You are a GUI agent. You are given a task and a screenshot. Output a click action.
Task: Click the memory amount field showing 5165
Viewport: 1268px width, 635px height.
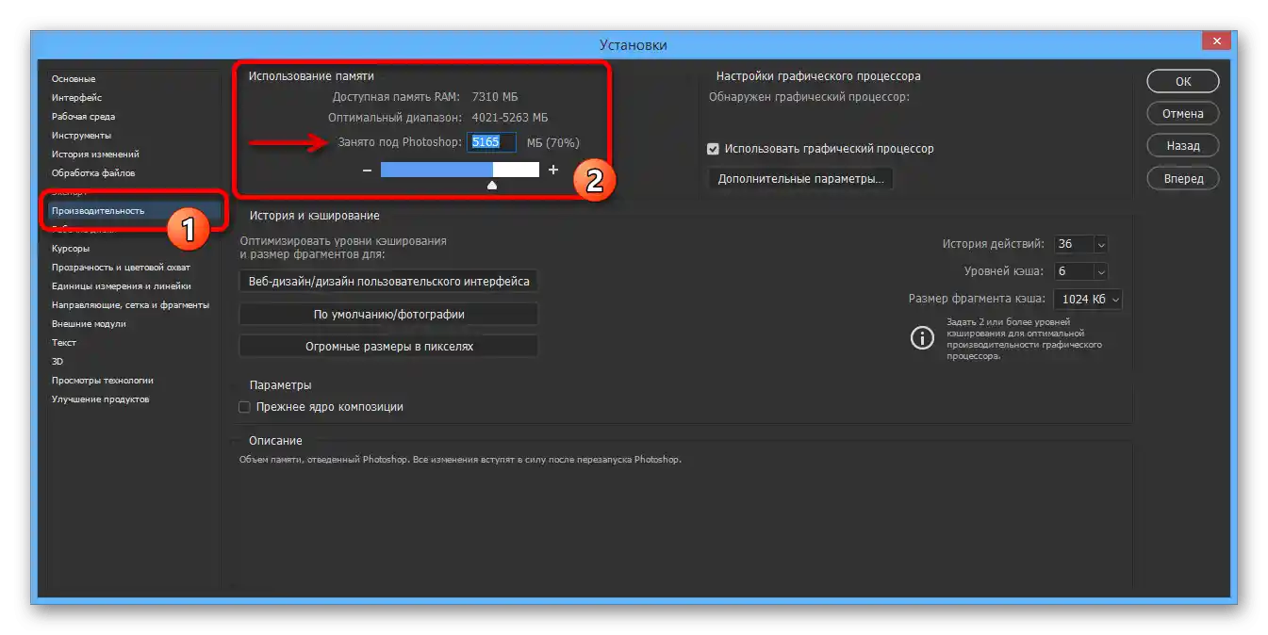[x=493, y=142]
